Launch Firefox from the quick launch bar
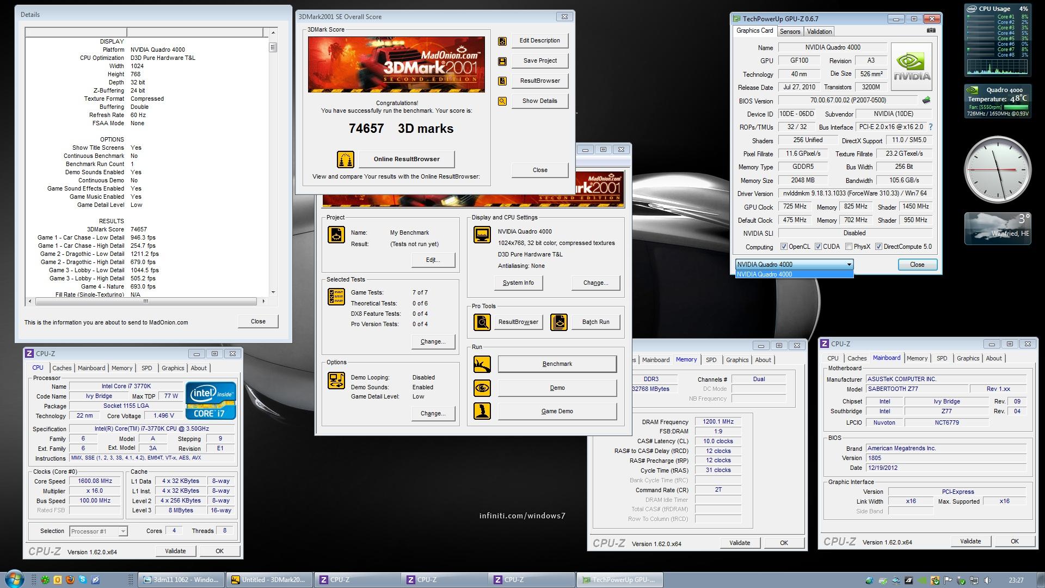 [70, 580]
